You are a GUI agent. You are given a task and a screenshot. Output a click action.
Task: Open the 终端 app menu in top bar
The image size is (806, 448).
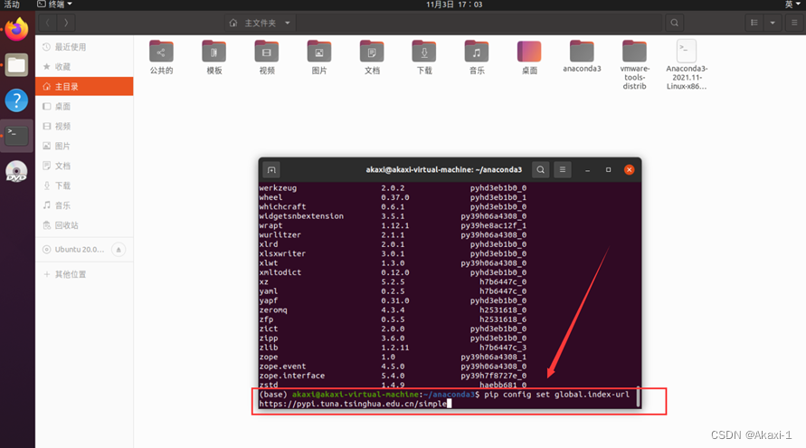(x=54, y=5)
